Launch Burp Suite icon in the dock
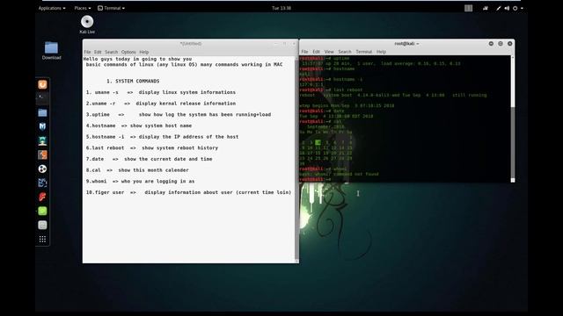This screenshot has width=563, height=316. point(42,154)
